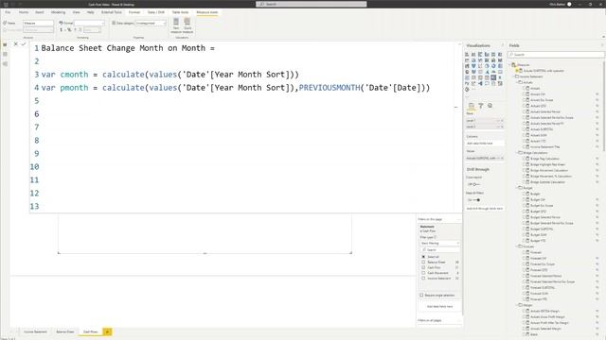Screen dimensions: 606x340
Task: Check the Cash Movement filter option
Action: [423, 273]
